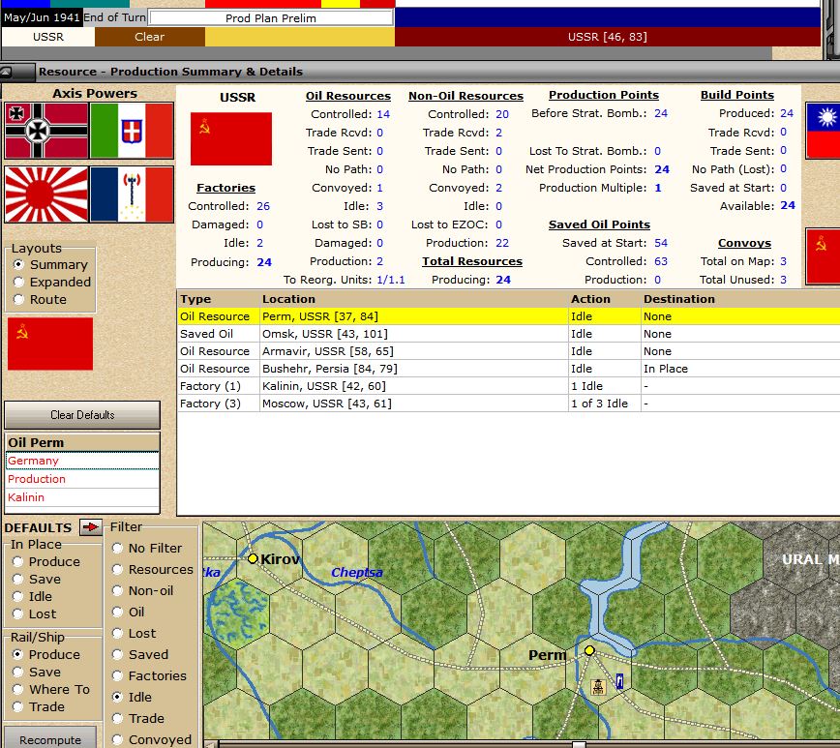Click the China flag at right edge
This screenshot has width=840, height=748.
click(x=823, y=132)
